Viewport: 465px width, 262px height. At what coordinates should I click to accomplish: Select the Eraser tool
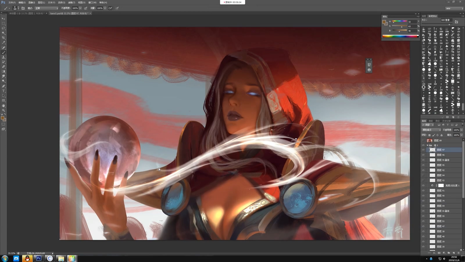3,67
